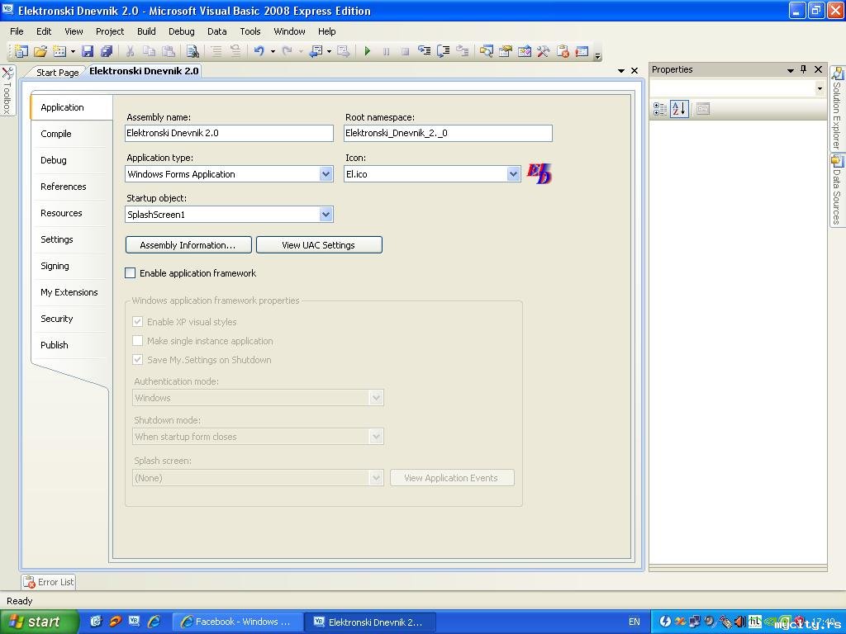This screenshot has height=634, width=846.
Task: Click the Step Into toolbar icon
Action: click(x=424, y=51)
